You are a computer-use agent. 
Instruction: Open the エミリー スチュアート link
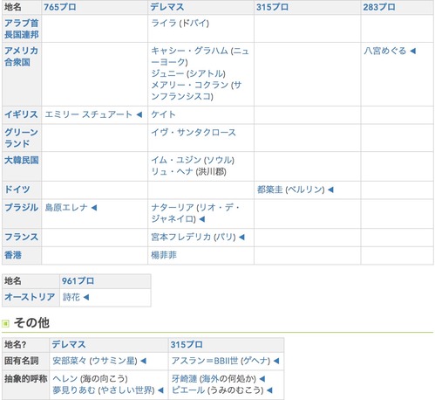click(89, 114)
